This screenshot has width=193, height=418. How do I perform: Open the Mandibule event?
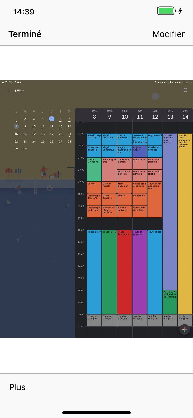click(140, 200)
